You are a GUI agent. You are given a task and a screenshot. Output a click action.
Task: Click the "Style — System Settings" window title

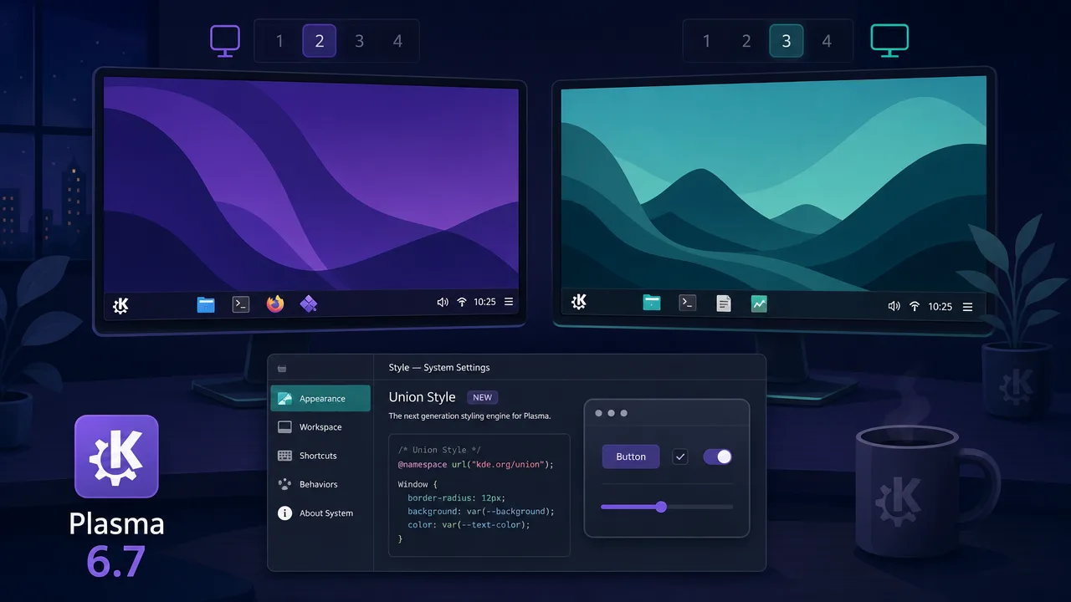coord(439,367)
